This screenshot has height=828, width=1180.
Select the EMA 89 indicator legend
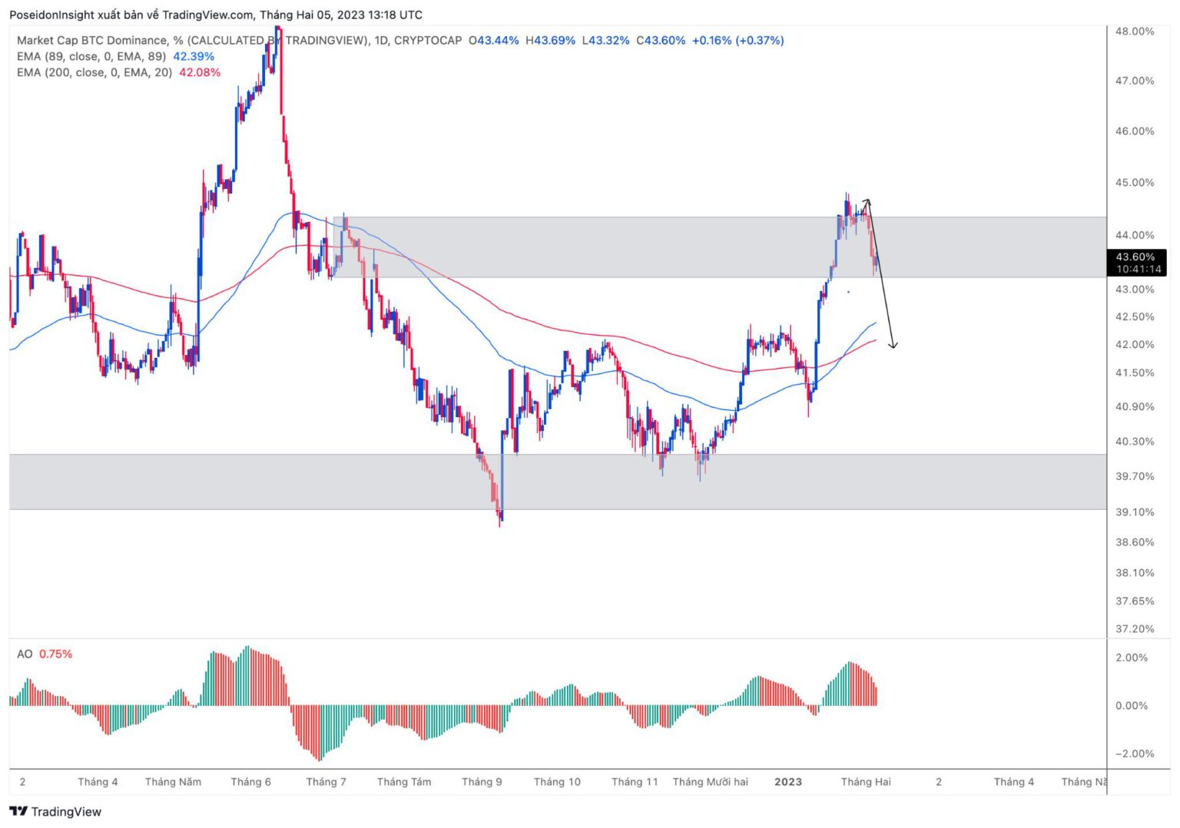(x=91, y=56)
